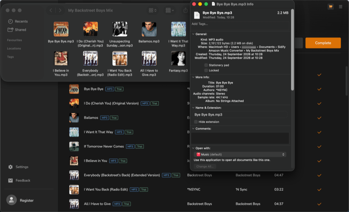Click the Finder share icon
The height and width of the screenshot is (212, 349).
[x=185, y=10]
